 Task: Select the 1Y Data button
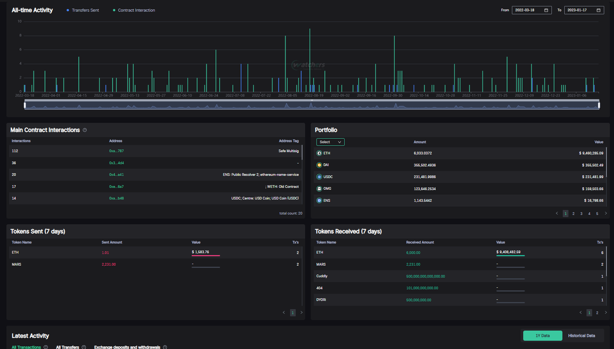click(x=543, y=336)
